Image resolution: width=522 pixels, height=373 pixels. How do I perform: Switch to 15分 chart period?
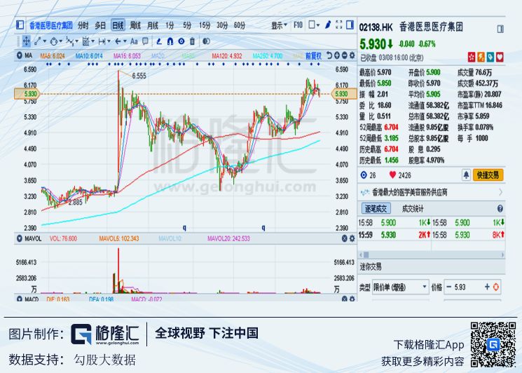click(x=205, y=25)
